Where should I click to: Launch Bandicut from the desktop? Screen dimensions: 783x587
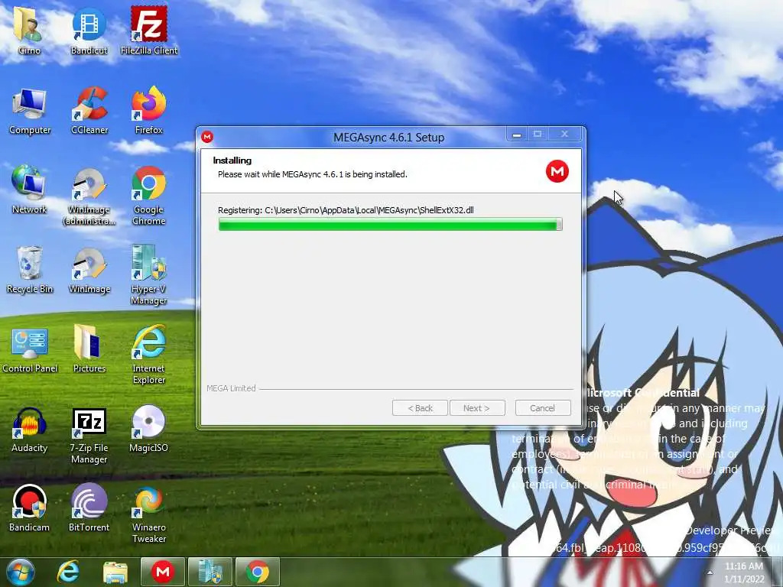tap(89, 31)
